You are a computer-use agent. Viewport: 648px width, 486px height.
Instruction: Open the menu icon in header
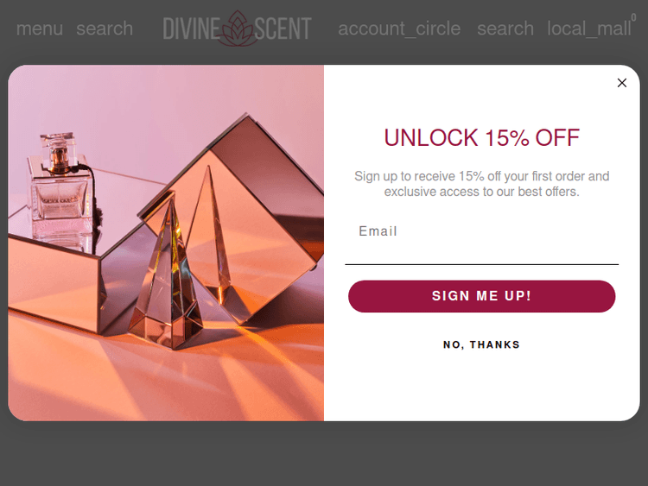(40, 28)
